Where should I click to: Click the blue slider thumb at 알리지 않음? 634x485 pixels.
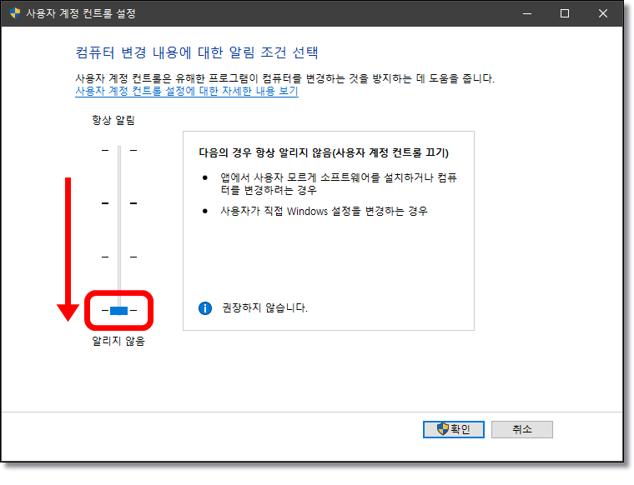(x=118, y=311)
